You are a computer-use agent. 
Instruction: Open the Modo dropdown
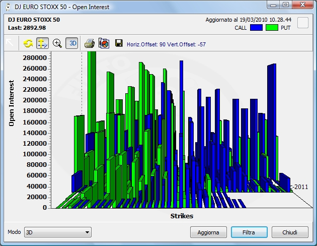(58, 232)
